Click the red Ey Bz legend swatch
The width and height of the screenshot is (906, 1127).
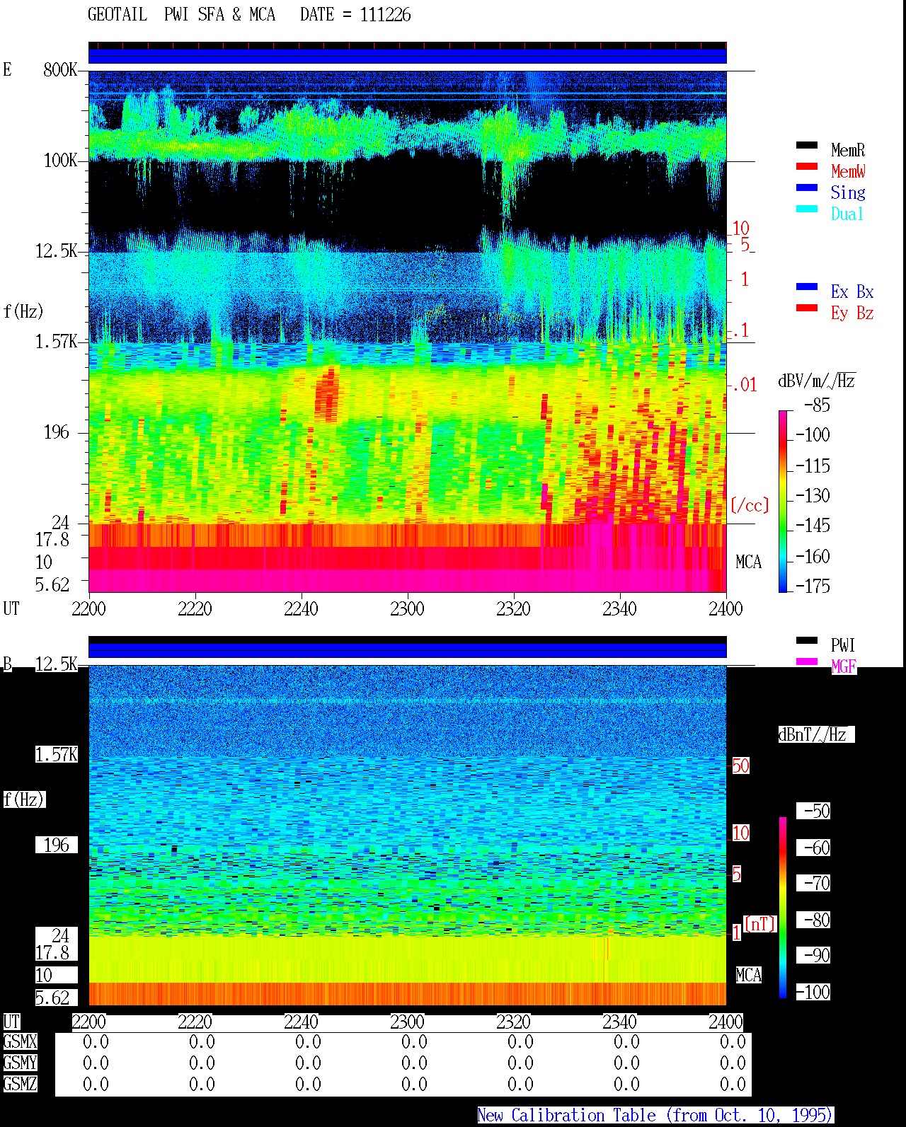pyautogui.click(x=807, y=308)
